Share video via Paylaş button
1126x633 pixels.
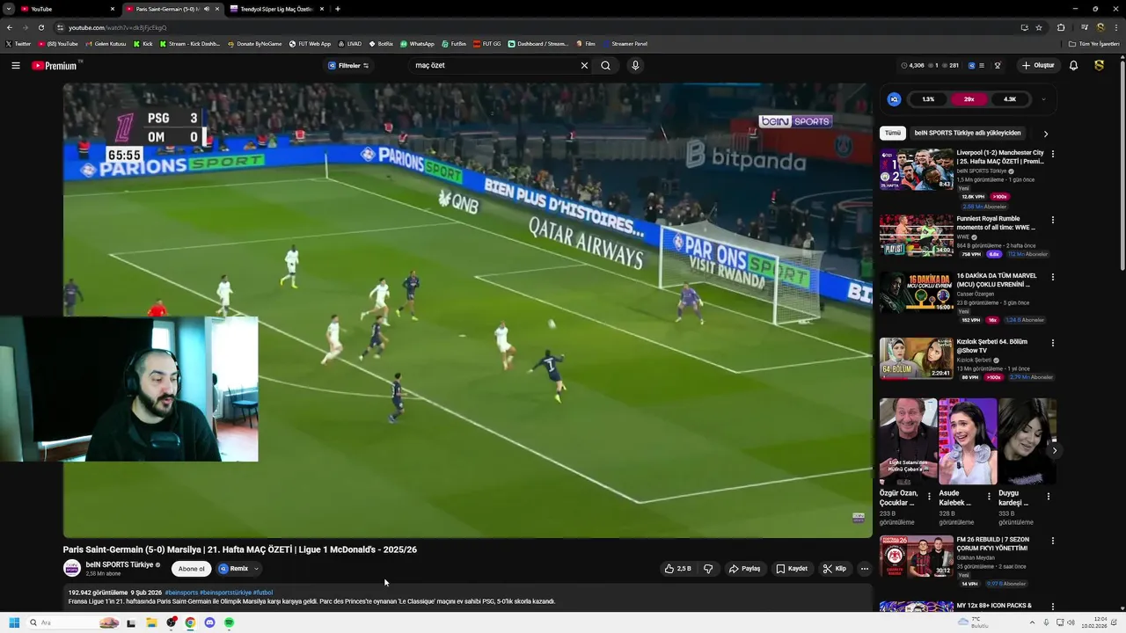point(744,569)
